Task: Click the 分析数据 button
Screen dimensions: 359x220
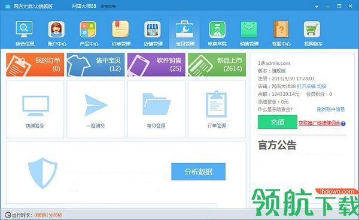Action: (198, 171)
